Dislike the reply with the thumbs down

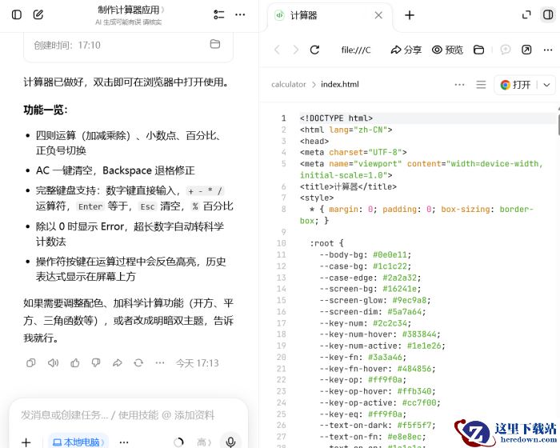tap(96, 363)
